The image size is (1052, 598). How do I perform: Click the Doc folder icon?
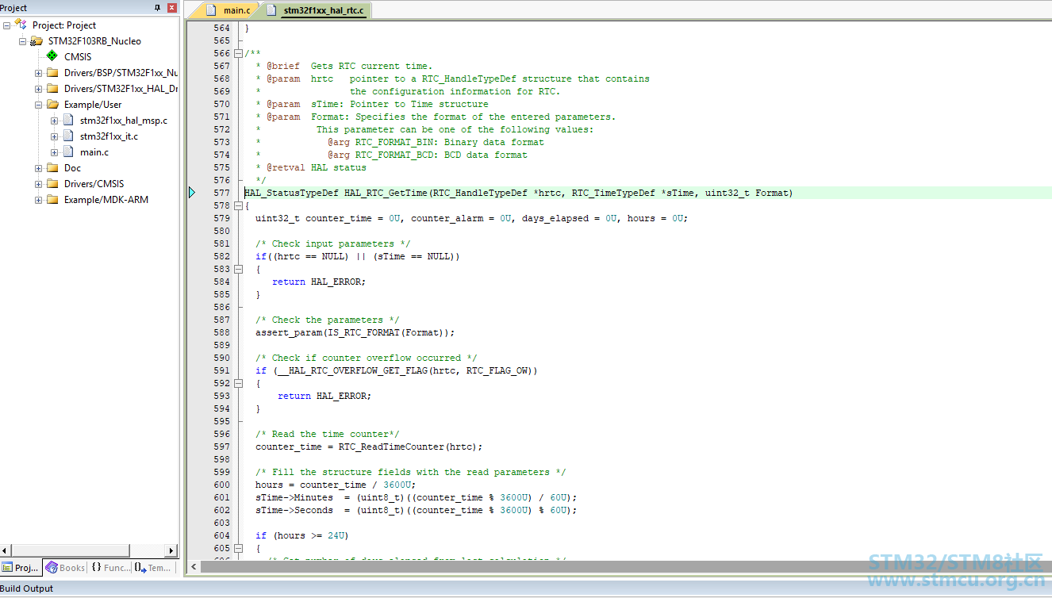(52, 167)
